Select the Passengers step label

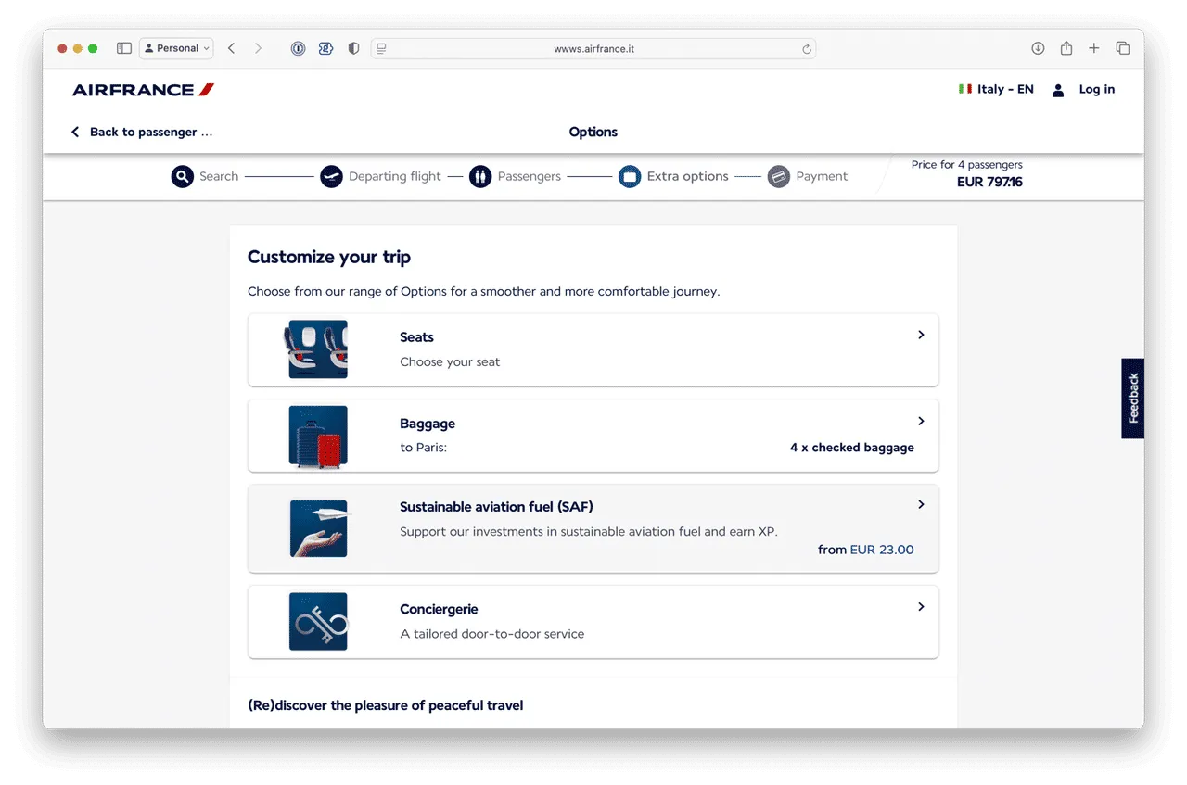(530, 176)
